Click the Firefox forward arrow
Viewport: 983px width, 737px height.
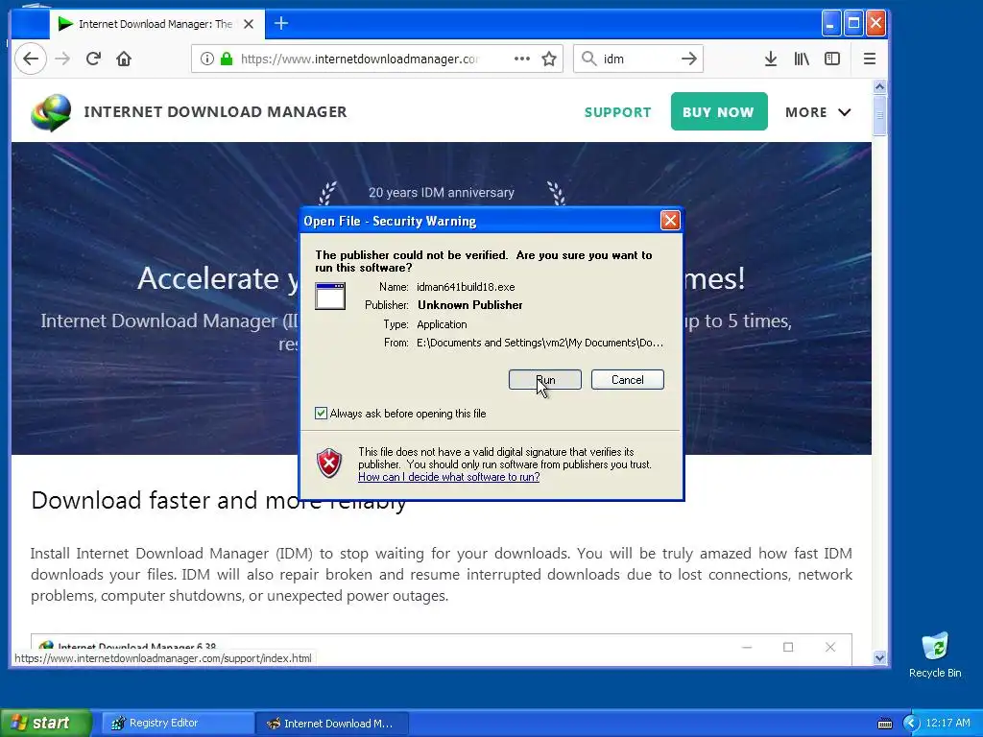[62, 59]
